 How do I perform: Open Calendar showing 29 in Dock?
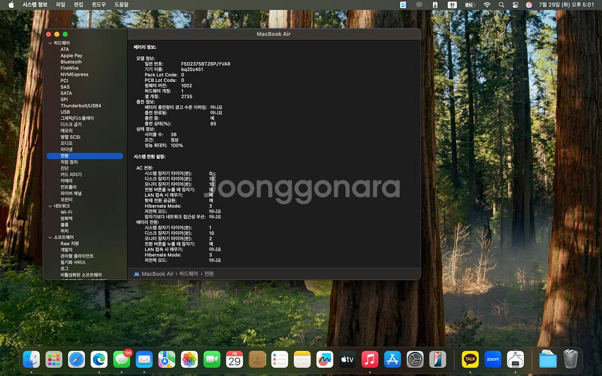235,359
